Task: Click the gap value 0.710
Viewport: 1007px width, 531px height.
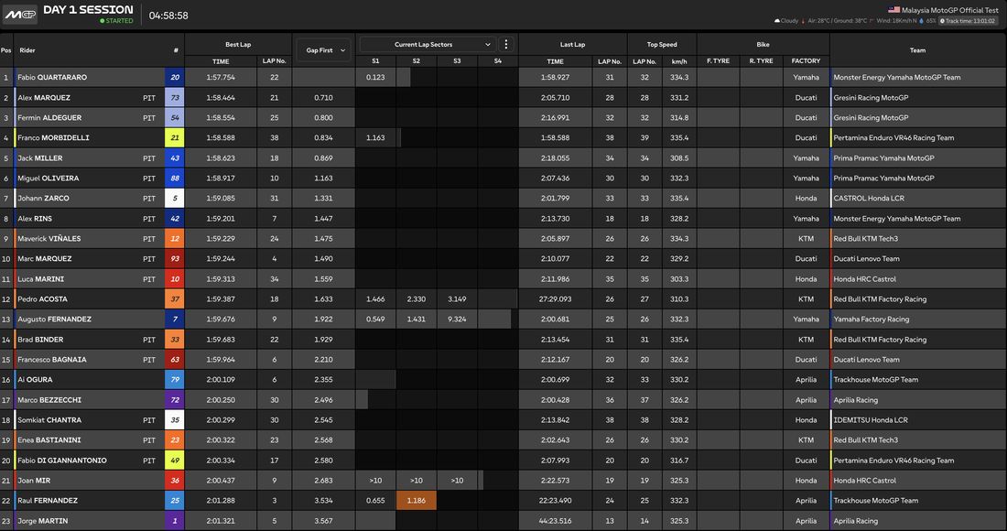Action: pos(324,98)
